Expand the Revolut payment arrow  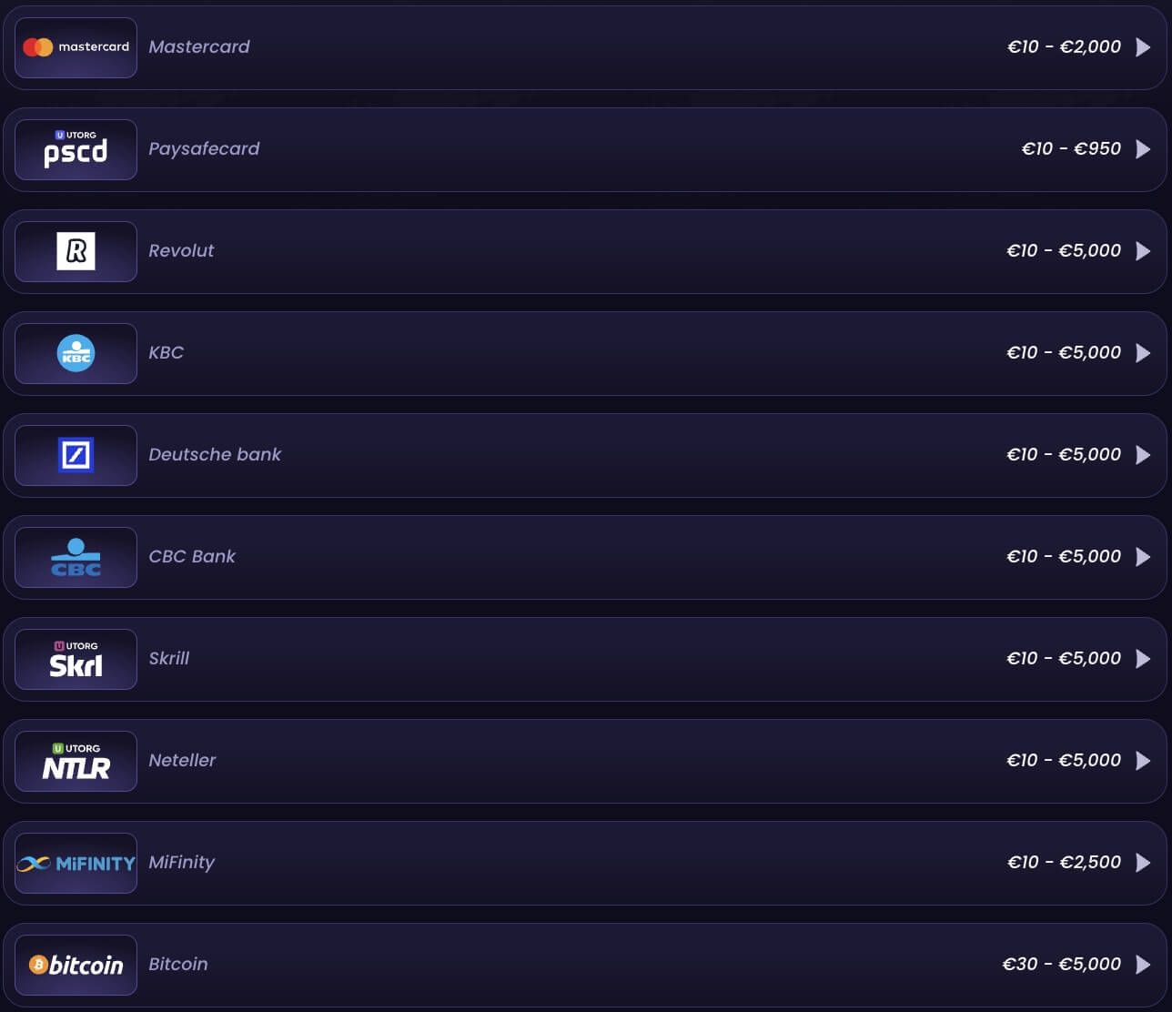click(1144, 251)
